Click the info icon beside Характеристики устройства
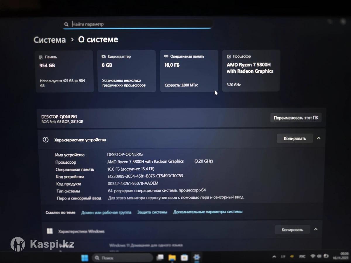Image resolution: width=351 pixels, height=263 pixels. (x=46, y=140)
